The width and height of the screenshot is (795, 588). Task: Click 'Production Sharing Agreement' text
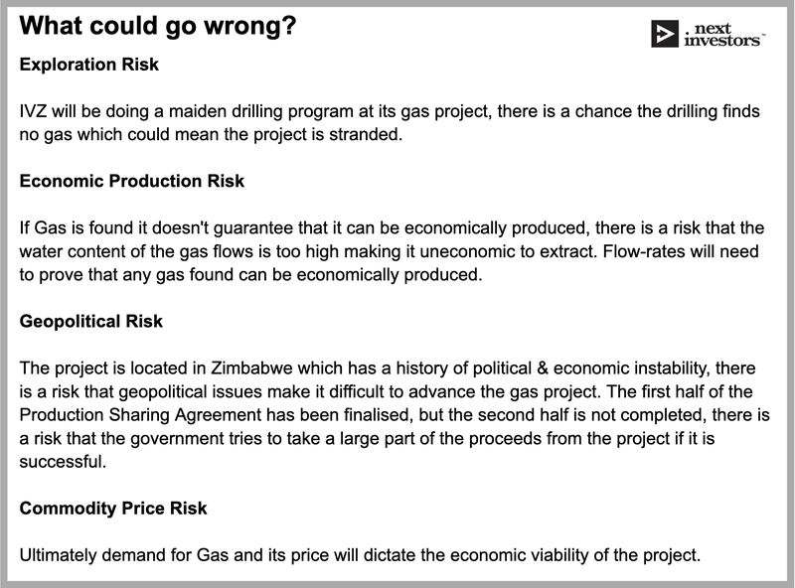(140, 415)
